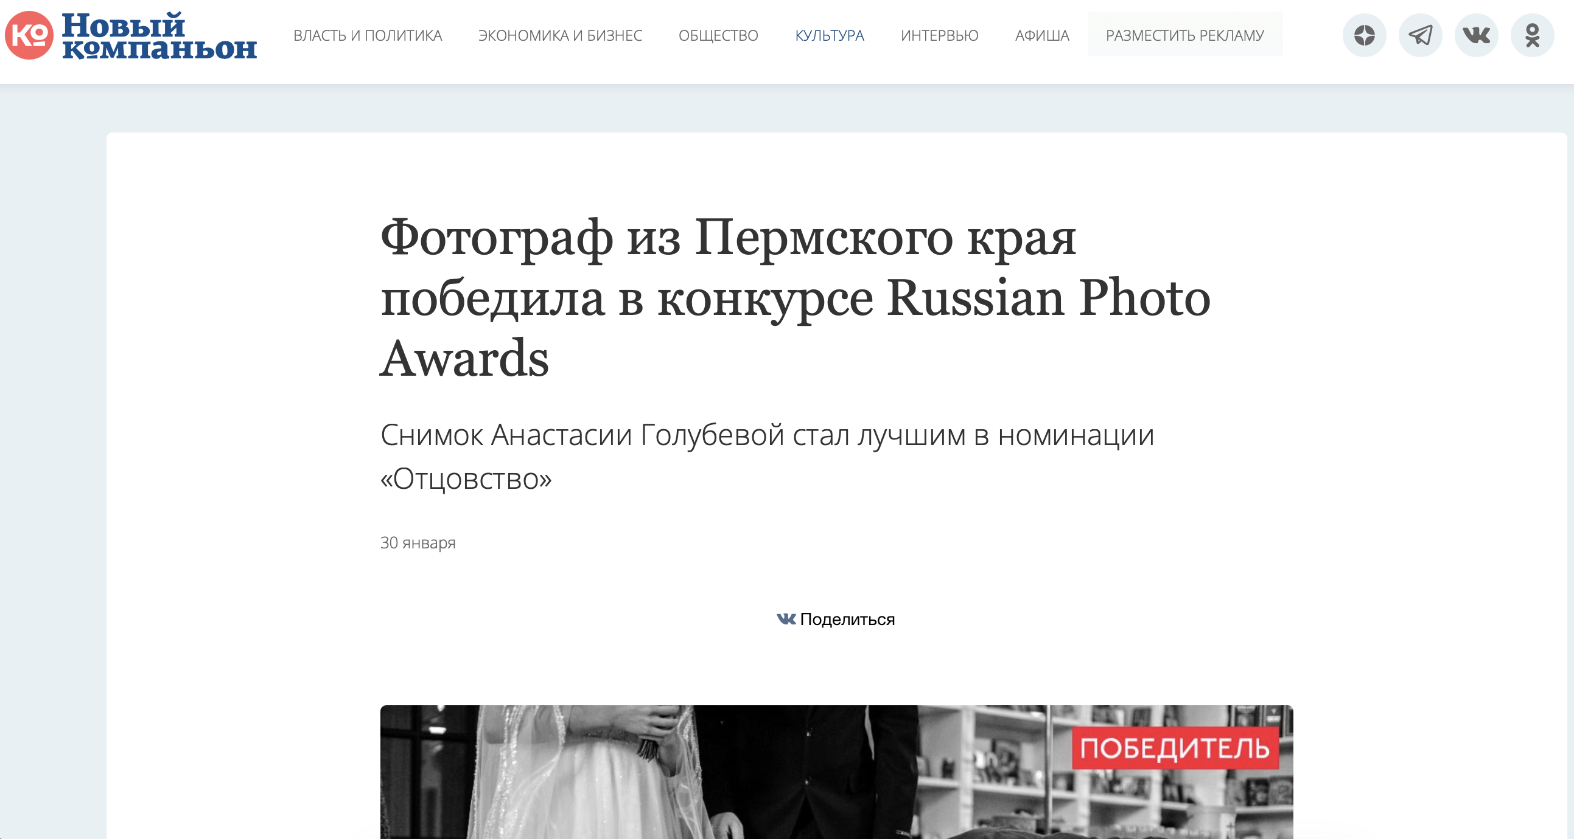The image size is (1574, 839).
Task: Click the 30 января publication date
Action: [418, 542]
